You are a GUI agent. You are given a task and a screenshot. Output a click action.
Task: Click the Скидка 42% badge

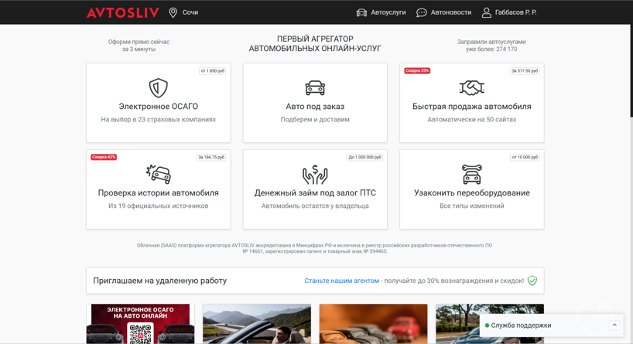[104, 157]
